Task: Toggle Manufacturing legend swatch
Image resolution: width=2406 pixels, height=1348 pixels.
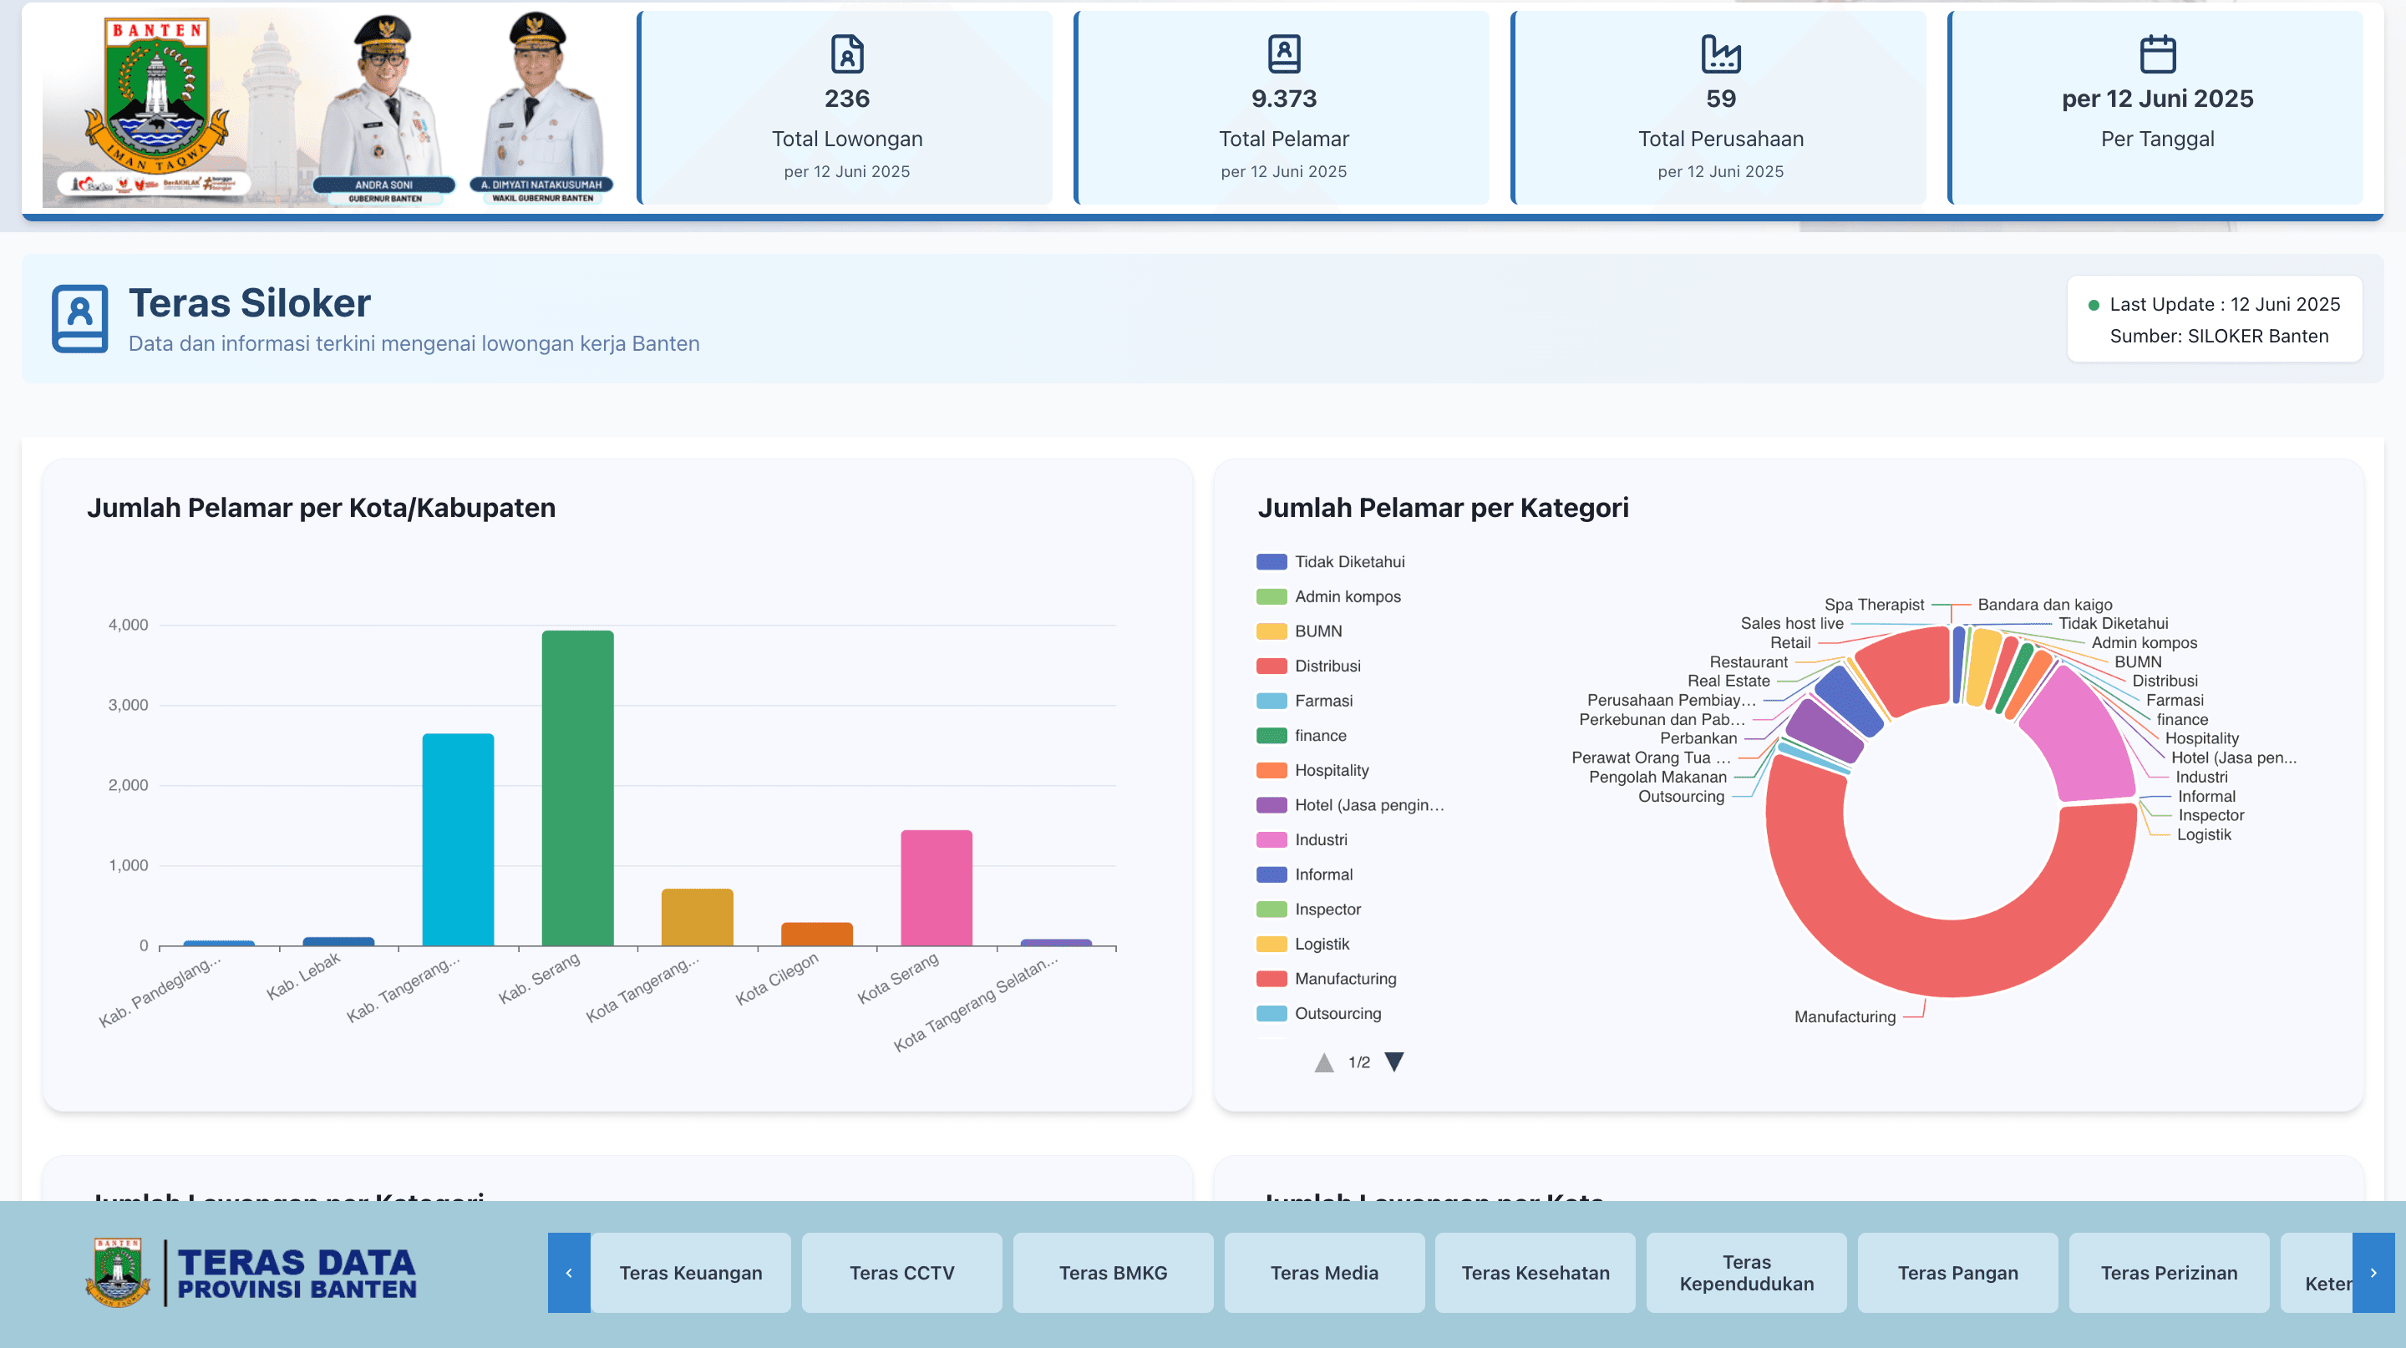Action: click(x=1272, y=978)
